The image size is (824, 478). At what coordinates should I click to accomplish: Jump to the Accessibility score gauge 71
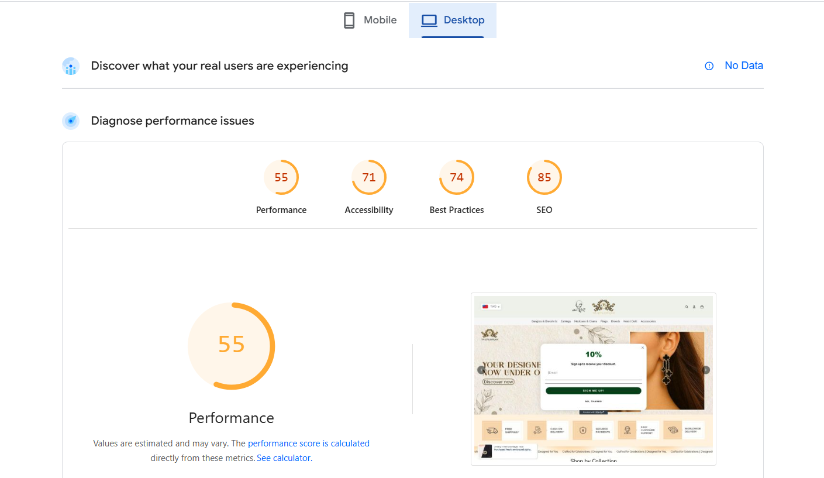pos(369,177)
